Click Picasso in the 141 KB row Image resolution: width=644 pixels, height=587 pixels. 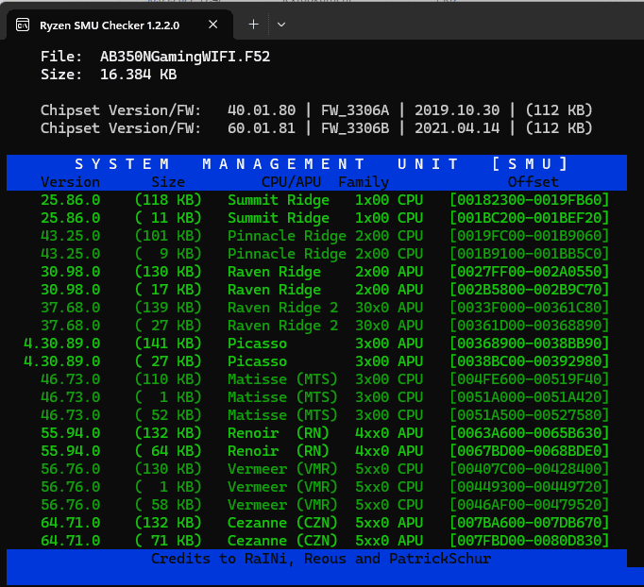pos(257,344)
